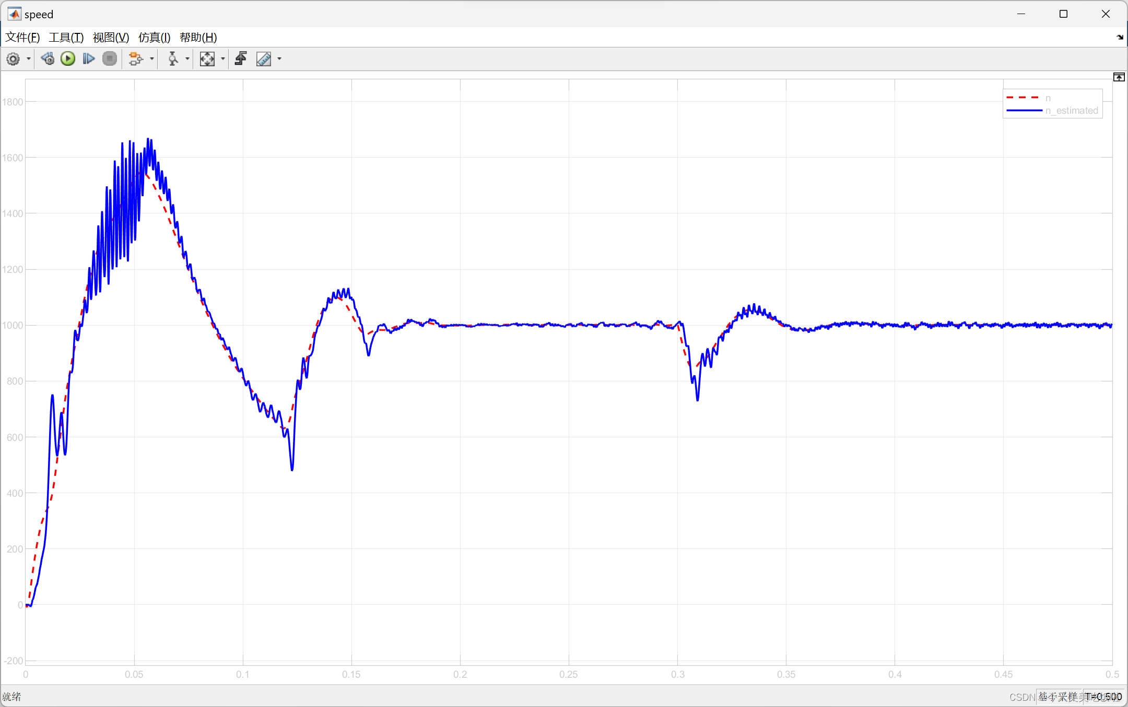The height and width of the screenshot is (707, 1128).
Task: Toggle the n_estimated legend entry visibility
Action: point(1072,111)
